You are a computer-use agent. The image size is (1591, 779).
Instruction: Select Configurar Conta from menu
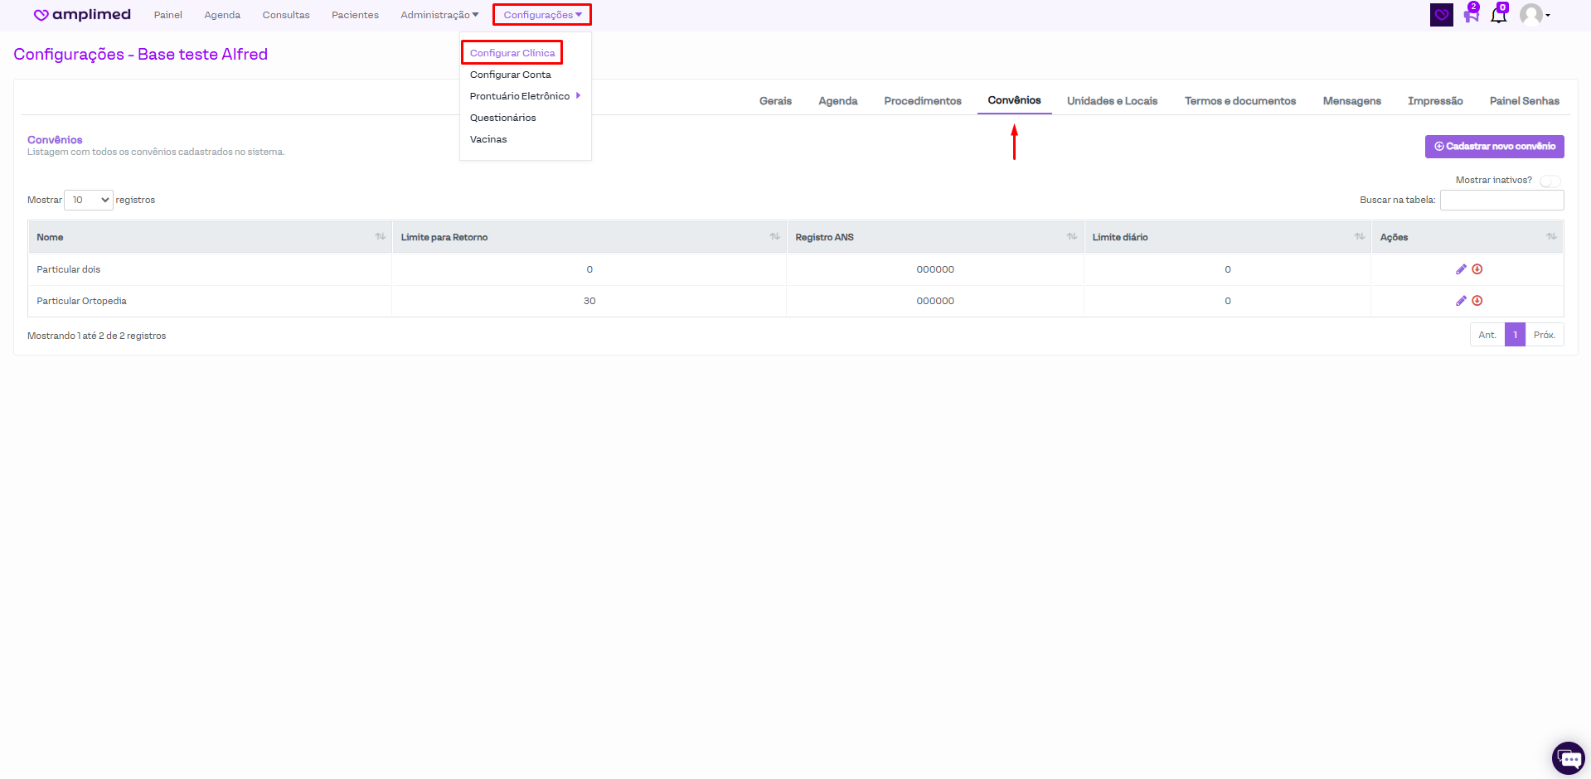(x=510, y=75)
